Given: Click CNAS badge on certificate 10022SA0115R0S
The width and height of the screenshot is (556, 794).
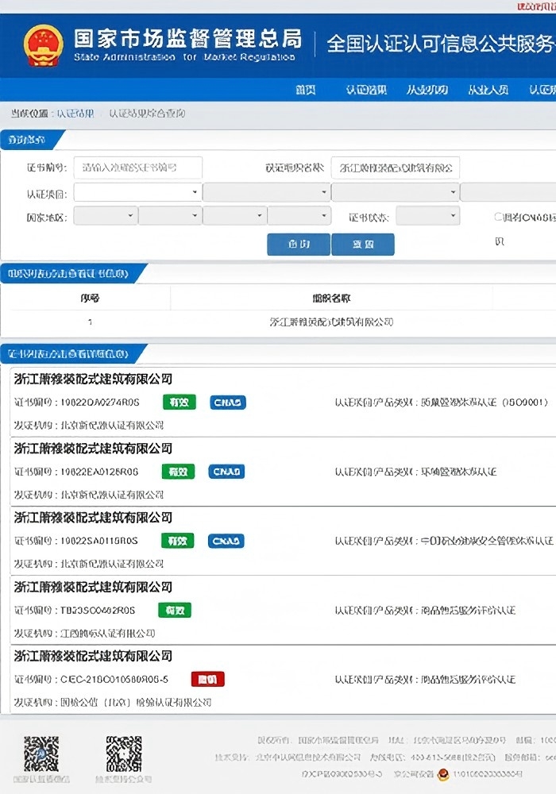Looking at the screenshot, I should click(x=226, y=542).
